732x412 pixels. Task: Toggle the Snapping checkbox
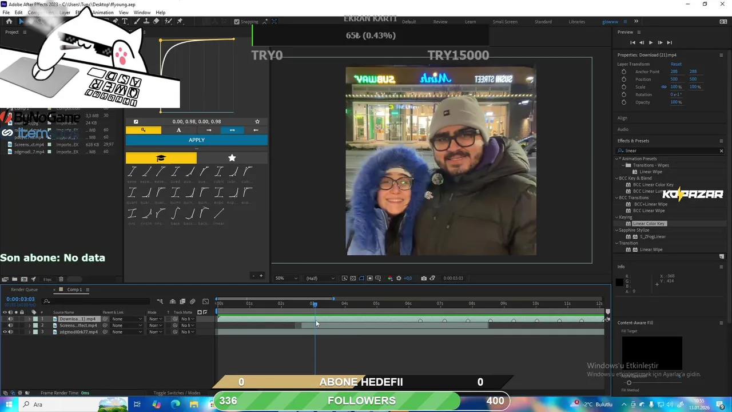[237, 22]
